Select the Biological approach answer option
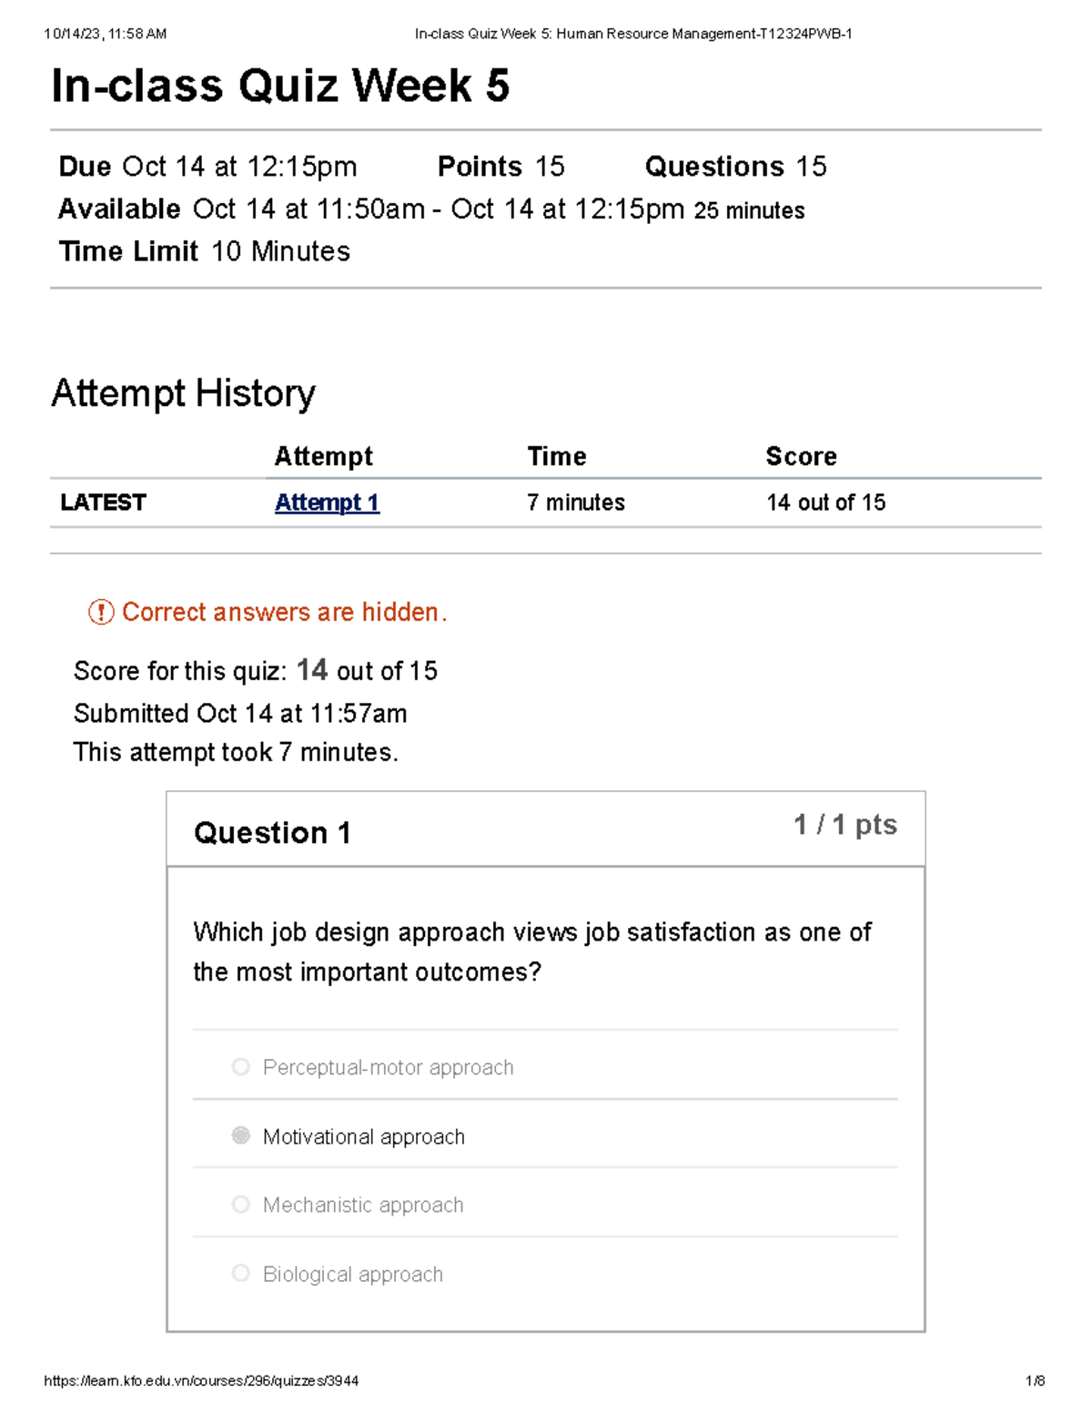 (240, 1273)
